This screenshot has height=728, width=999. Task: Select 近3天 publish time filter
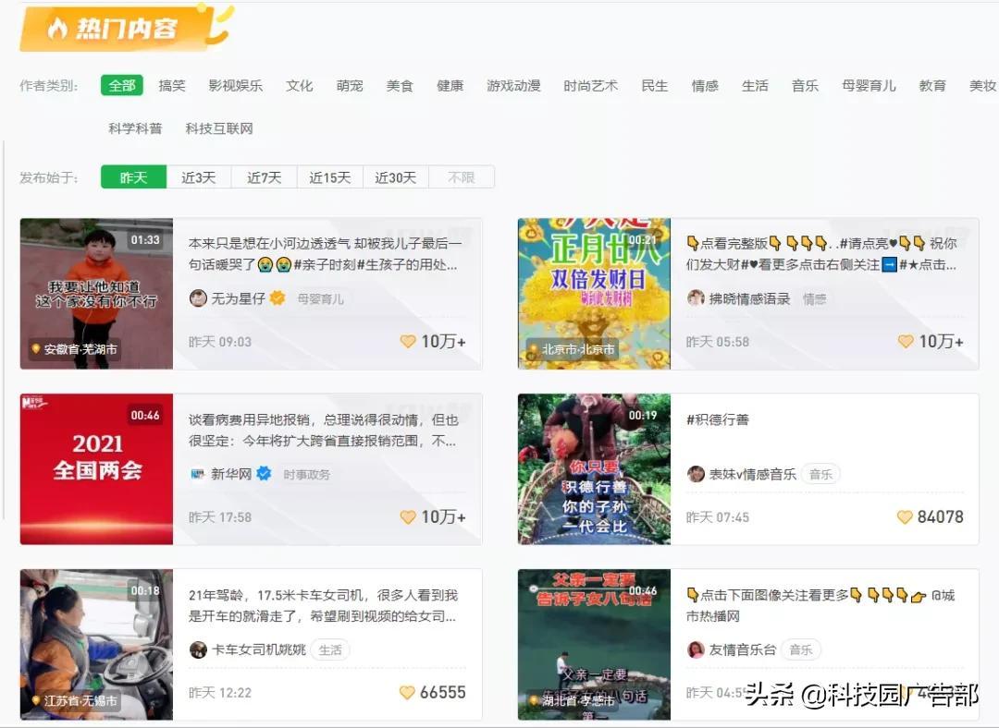199,176
